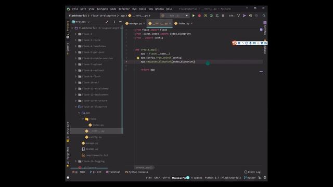
Task: Open the Navigate menu
Action: [x=102, y=9]
